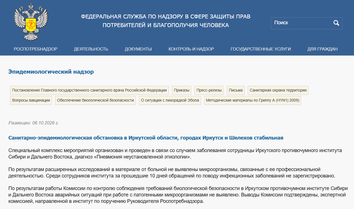This screenshot has width=354, height=209.
Task: Open the КОНТРОЛЬ И НАДЗОР menu
Action: point(191,49)
